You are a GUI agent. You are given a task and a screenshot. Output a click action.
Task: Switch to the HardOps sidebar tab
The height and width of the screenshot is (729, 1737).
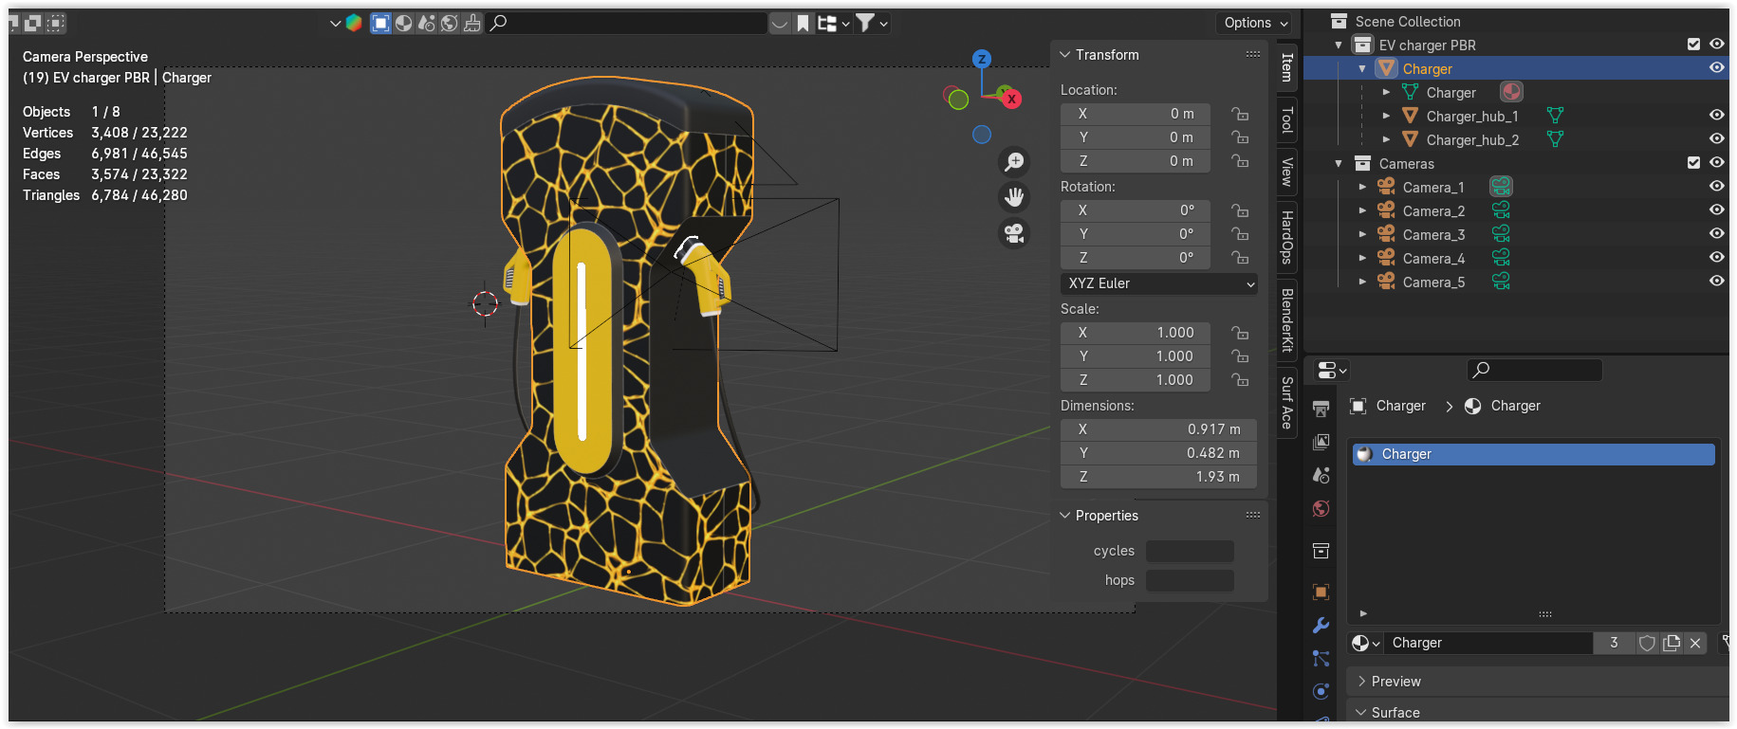[1286, 237]
